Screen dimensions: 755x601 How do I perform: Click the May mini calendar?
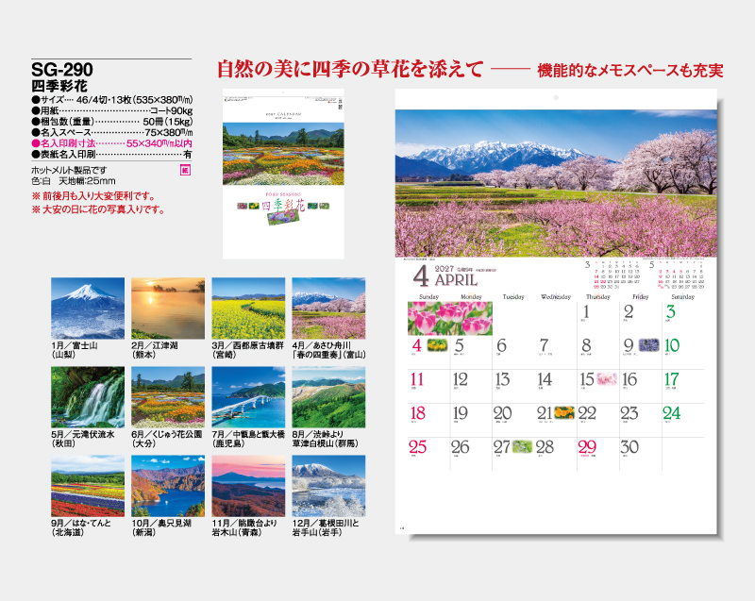[677, 275]
